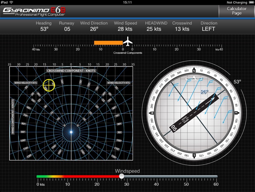Click the chart origin center point
The width and height of the screenshot is (255, 192).
click(x=71, y=132)
